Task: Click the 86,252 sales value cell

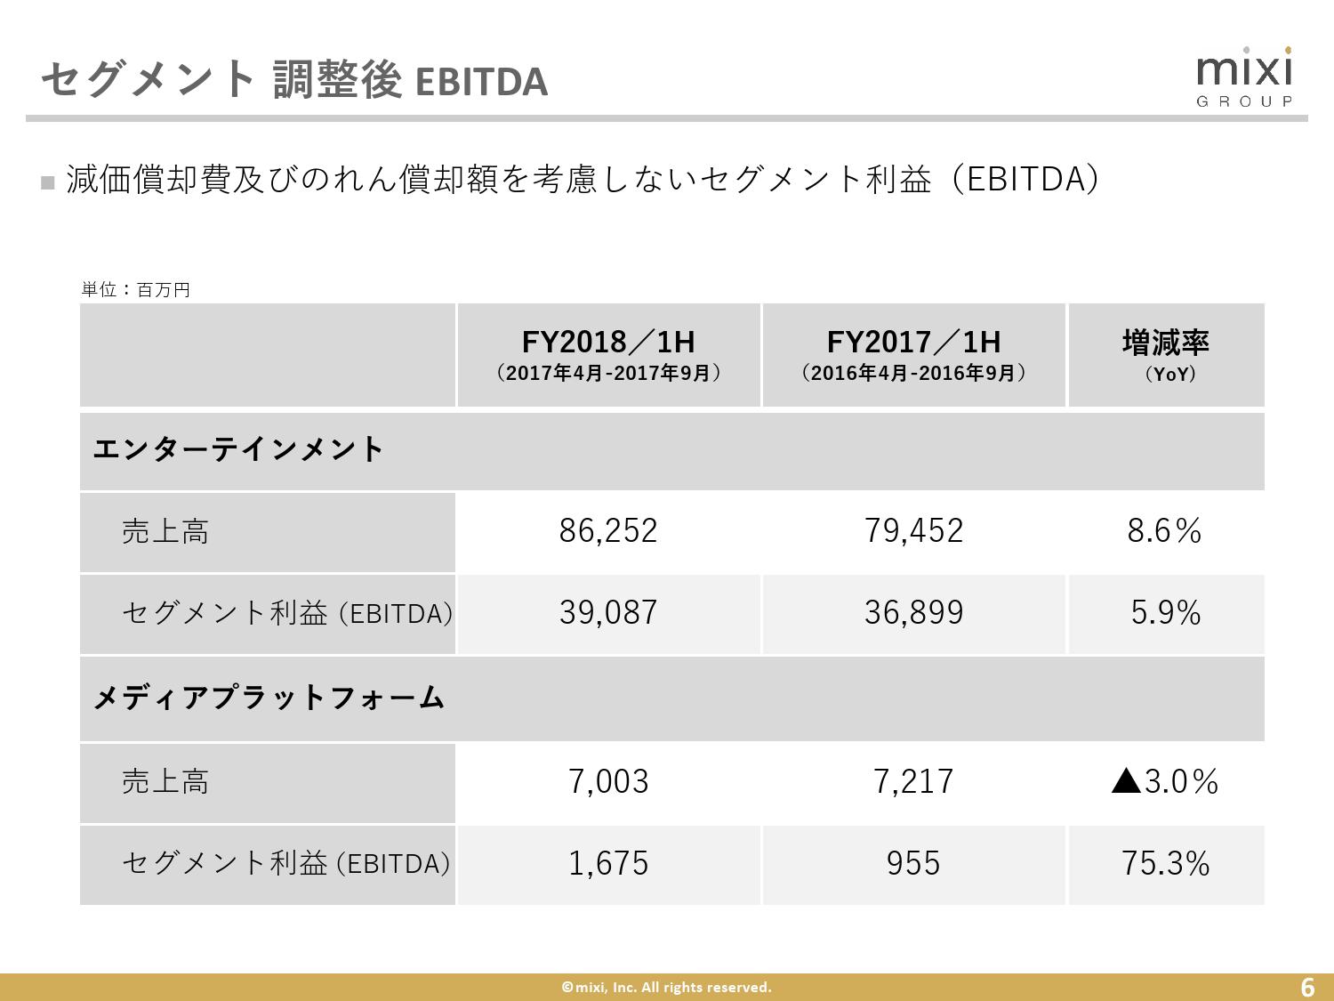Action: (608, 531)
